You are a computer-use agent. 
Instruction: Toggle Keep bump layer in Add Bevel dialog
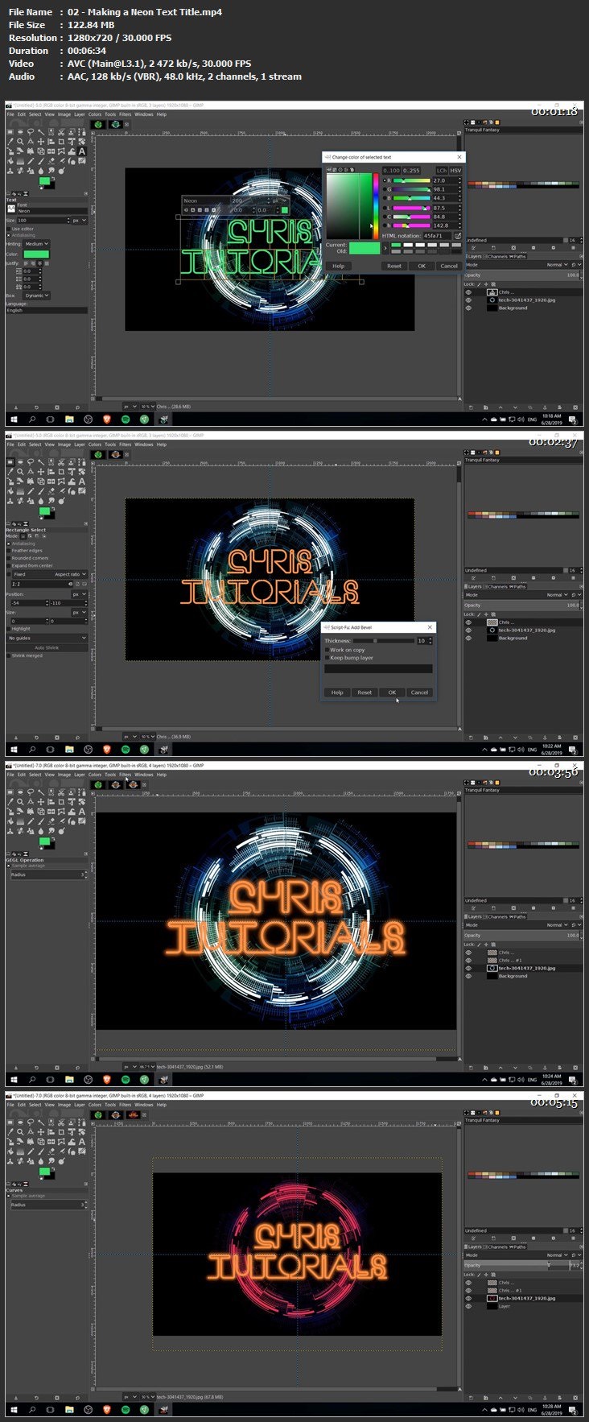[x=327, y=658]
